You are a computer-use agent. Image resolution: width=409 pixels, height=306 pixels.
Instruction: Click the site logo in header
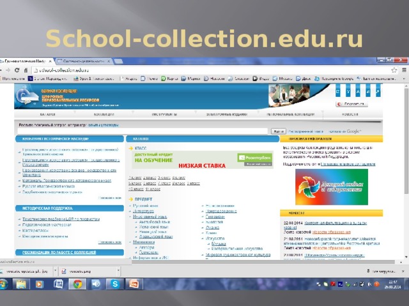(26, 96)
